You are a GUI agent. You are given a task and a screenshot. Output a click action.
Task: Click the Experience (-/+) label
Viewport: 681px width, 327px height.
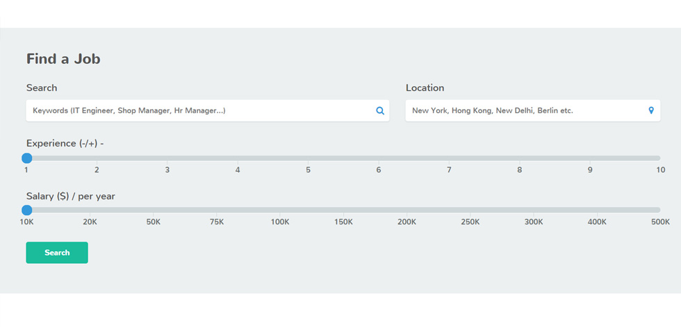65,144
